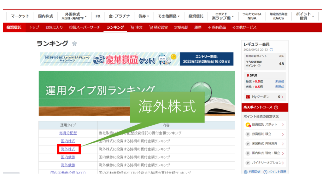Open the 国内株式 ranking link in table

point(68,141)
